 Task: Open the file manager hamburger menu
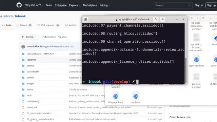click(203, 18)
